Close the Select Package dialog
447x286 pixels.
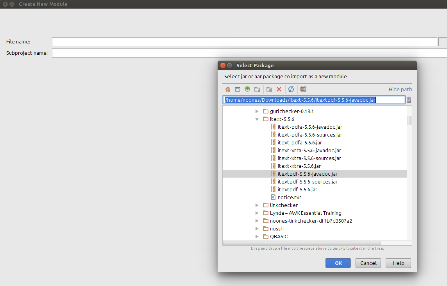223,65
